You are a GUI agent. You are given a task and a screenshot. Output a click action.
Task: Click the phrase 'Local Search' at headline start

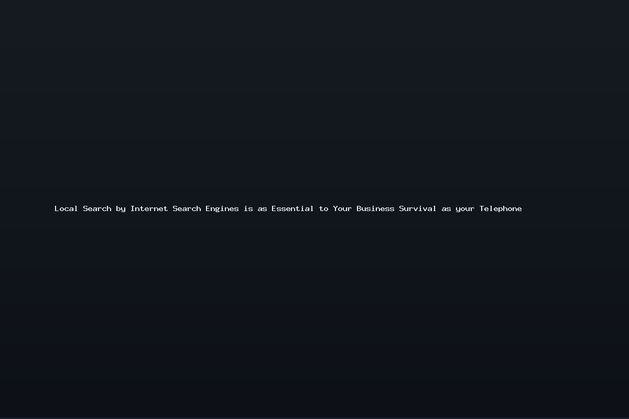[x=83, y=208]
